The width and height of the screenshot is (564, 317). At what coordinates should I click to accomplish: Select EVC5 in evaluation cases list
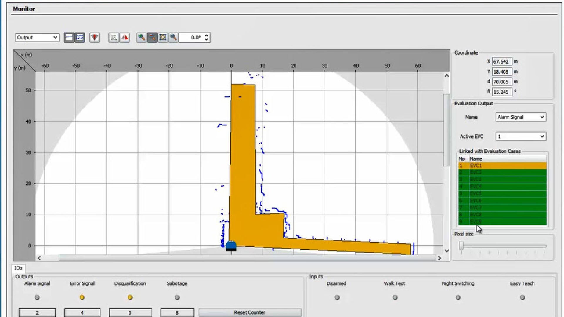coord(502,194)
